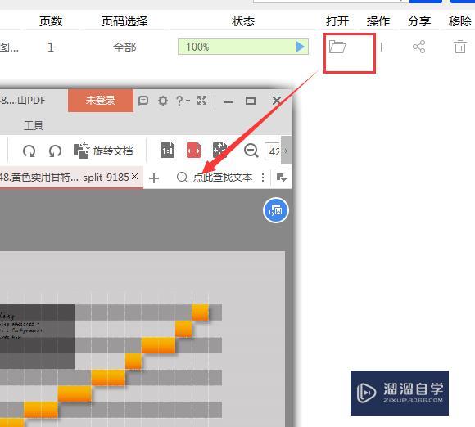Select fit page view icon
The image size is (475, 427).
[x=220, y=150]
